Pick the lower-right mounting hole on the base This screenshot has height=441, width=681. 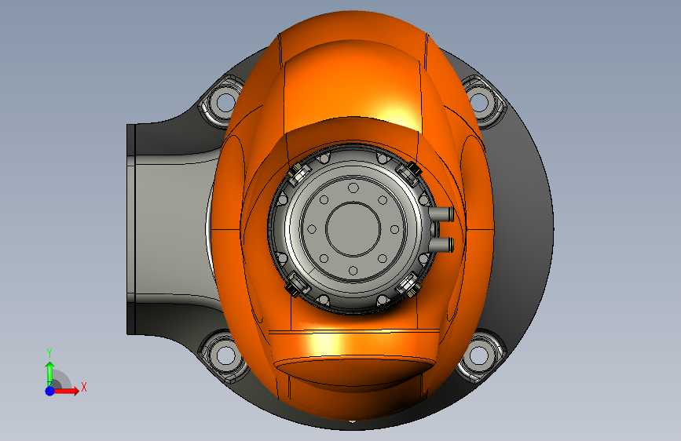coord(479,355)
